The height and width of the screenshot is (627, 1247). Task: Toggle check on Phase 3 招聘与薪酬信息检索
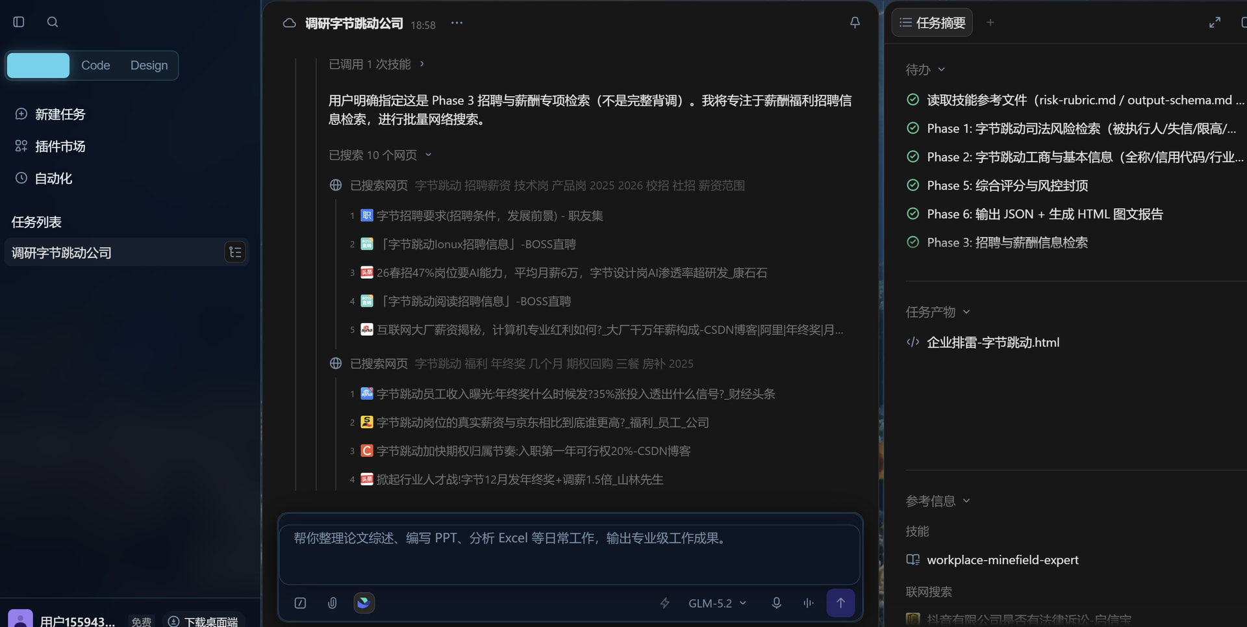[x=913, y=242]
